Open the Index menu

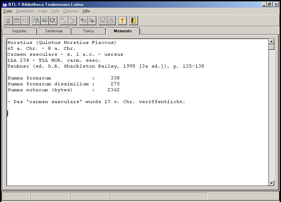point(43,11)
